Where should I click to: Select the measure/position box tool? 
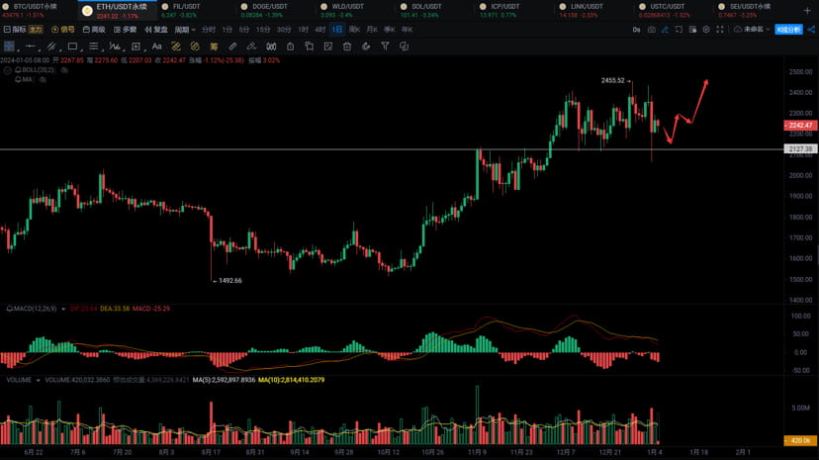[x=136, y=46]
